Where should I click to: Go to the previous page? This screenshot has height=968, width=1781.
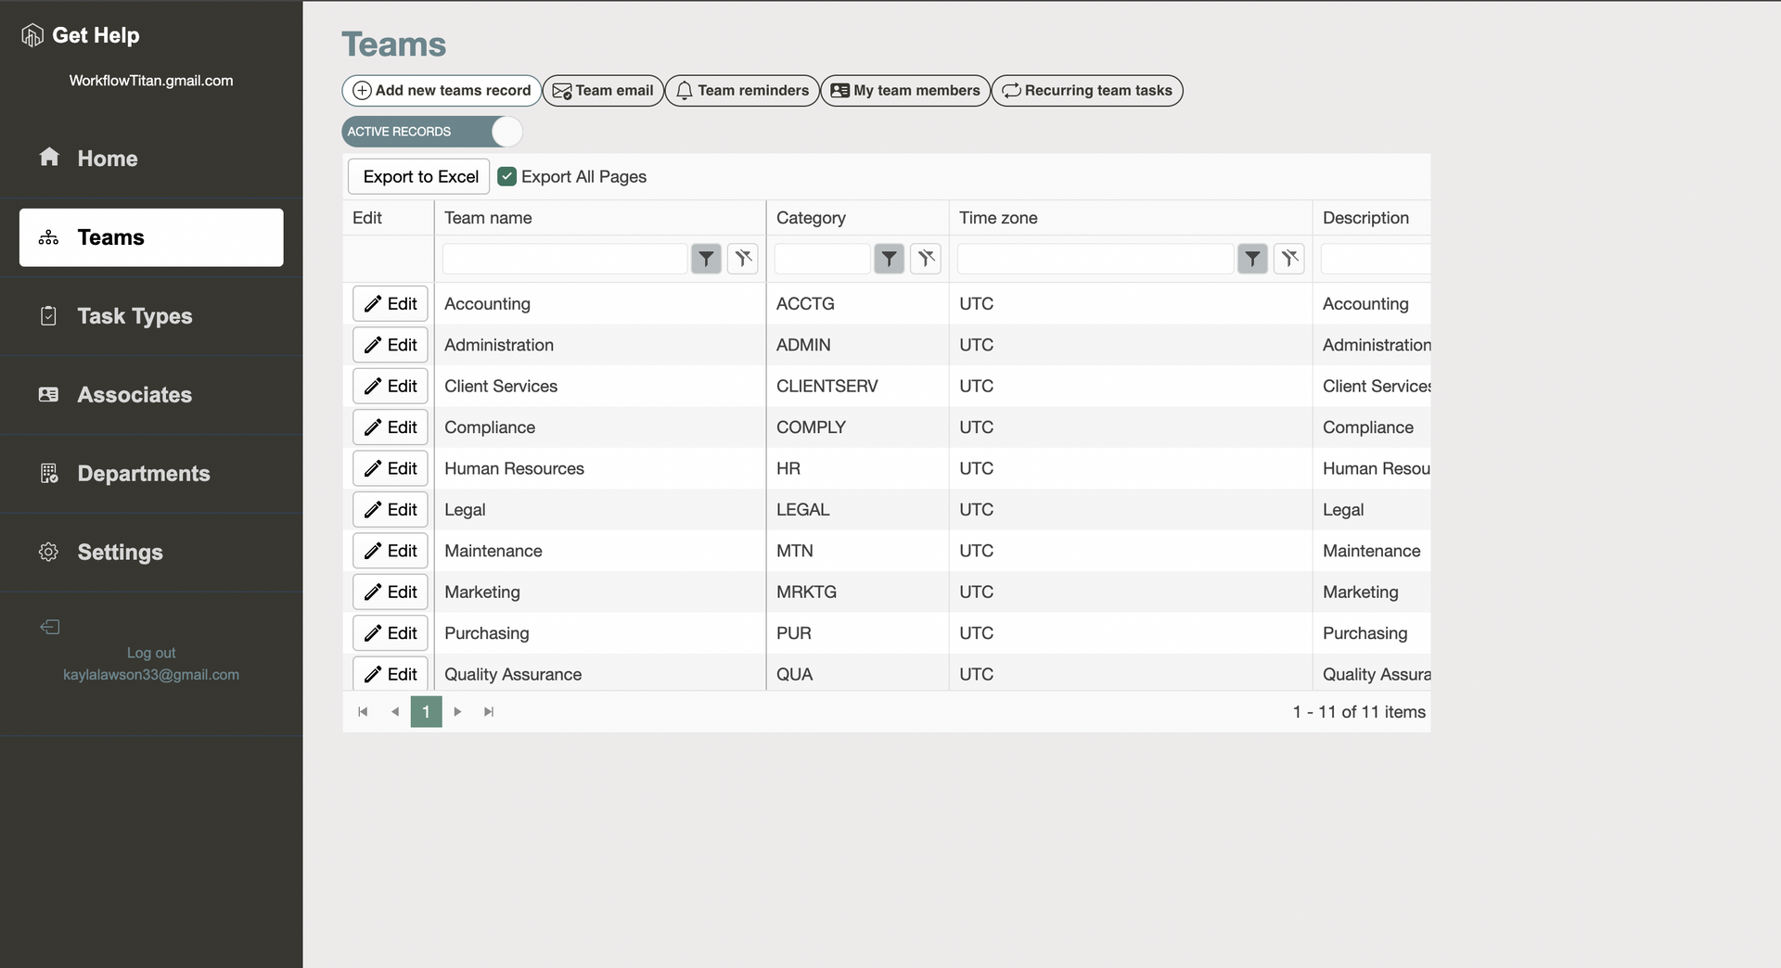395,712
